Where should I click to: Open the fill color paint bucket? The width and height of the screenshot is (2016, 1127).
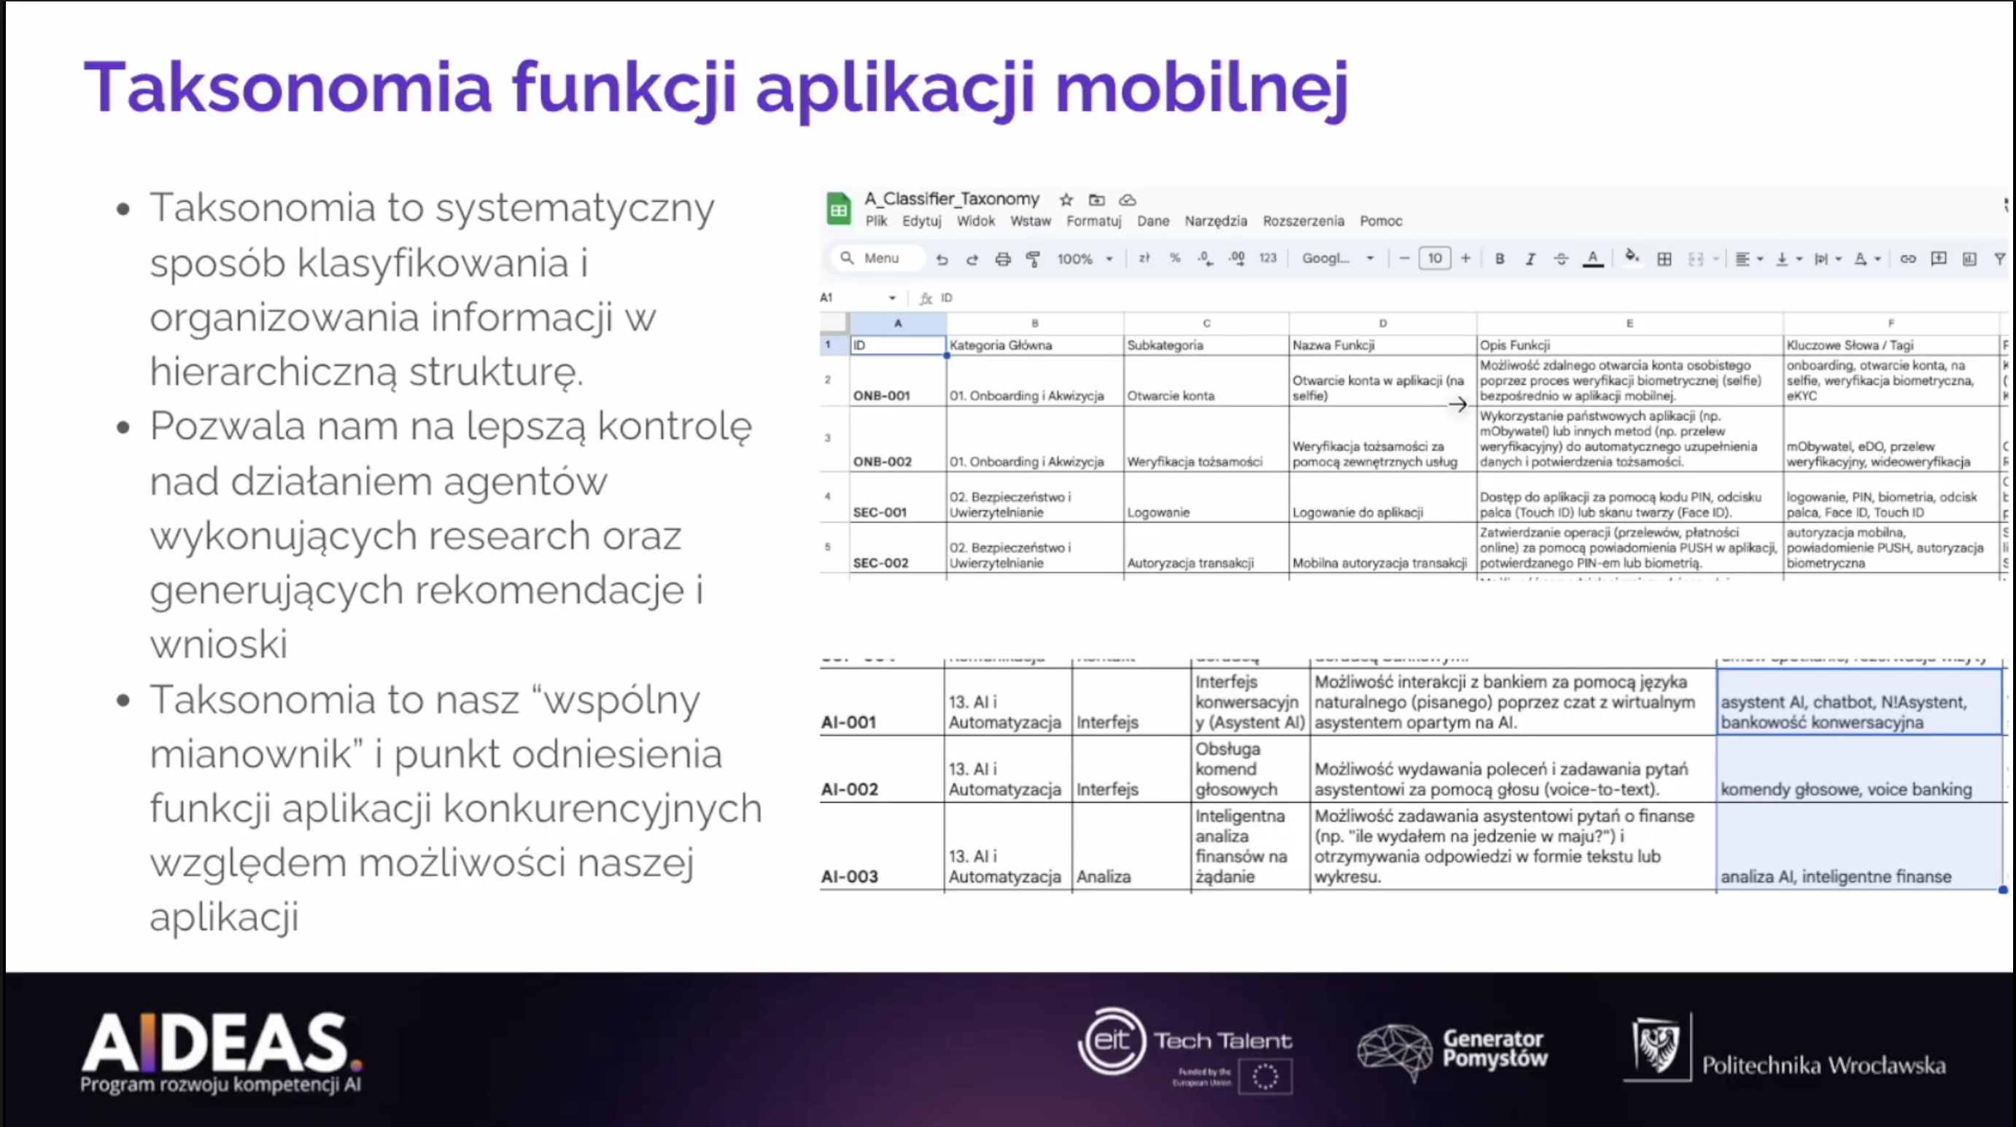click(x=1631, y=257)
